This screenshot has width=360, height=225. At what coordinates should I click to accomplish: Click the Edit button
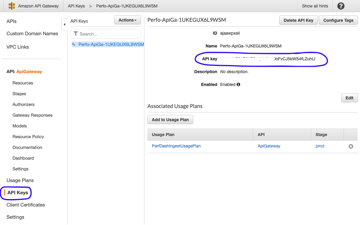pos(349,98)
